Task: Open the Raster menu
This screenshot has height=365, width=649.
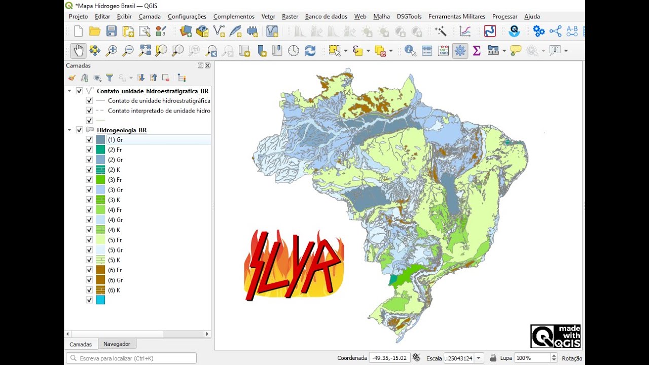Action: coord(290,16)
